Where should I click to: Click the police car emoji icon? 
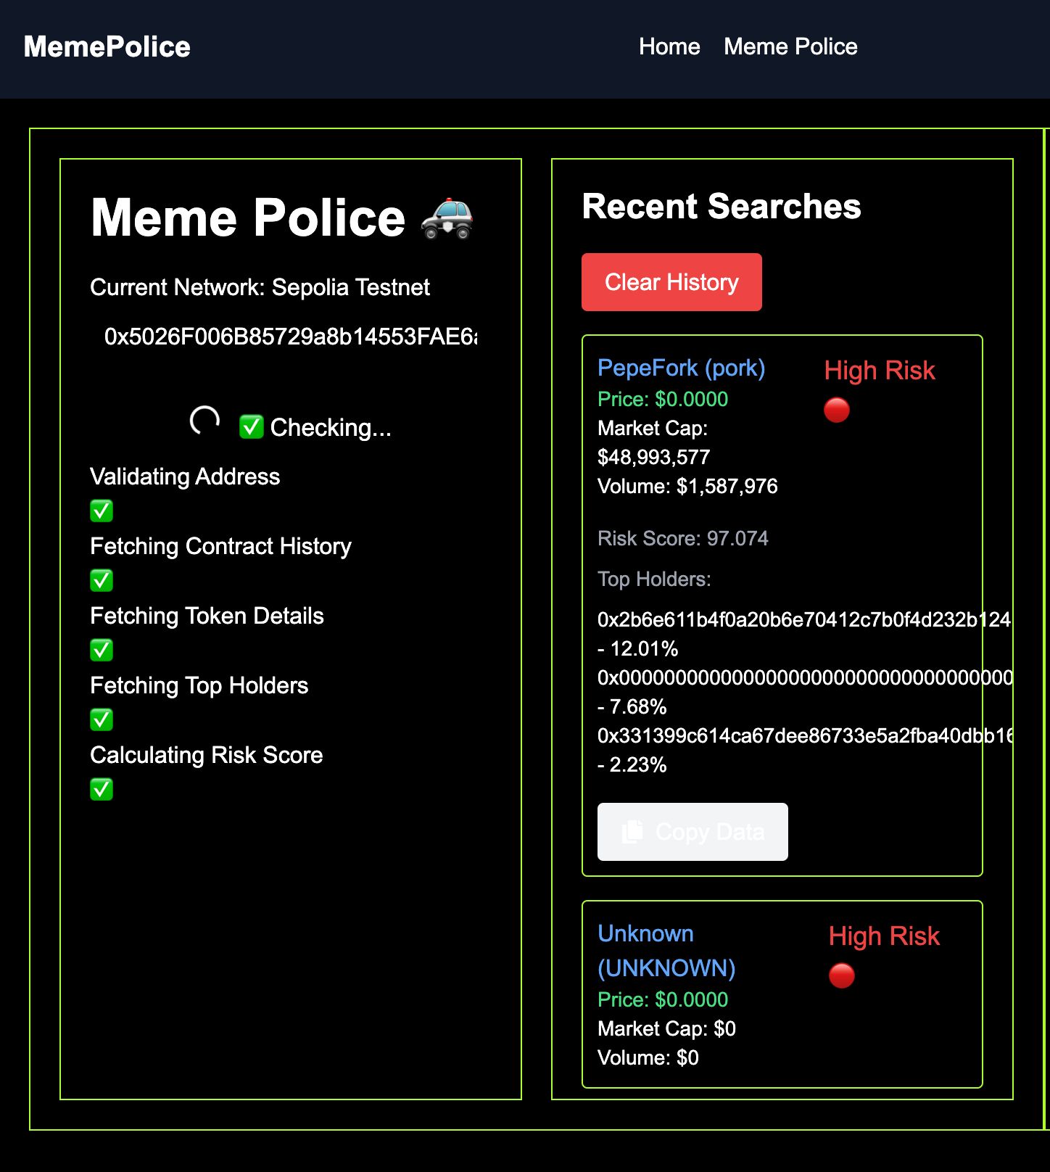447,218
